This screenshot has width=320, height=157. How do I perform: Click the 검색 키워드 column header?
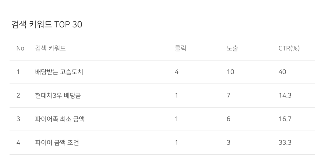click(x=50, y=48)
